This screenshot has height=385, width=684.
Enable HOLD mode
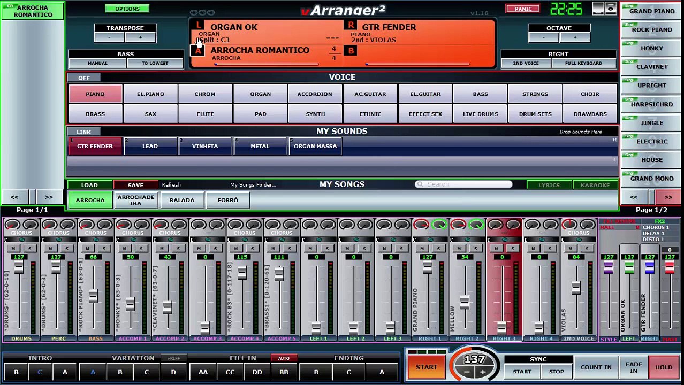click(664, 367)
